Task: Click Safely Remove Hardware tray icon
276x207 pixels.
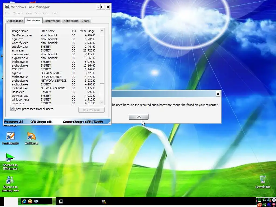Action: click(x=264, y=200)
